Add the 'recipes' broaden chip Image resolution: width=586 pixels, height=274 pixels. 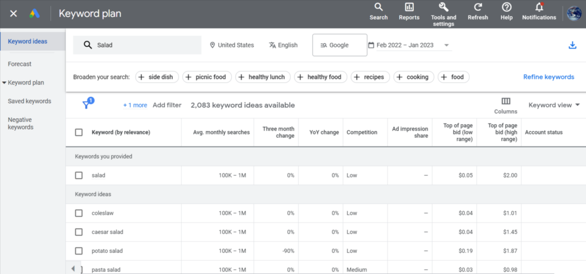coord(370,77)
